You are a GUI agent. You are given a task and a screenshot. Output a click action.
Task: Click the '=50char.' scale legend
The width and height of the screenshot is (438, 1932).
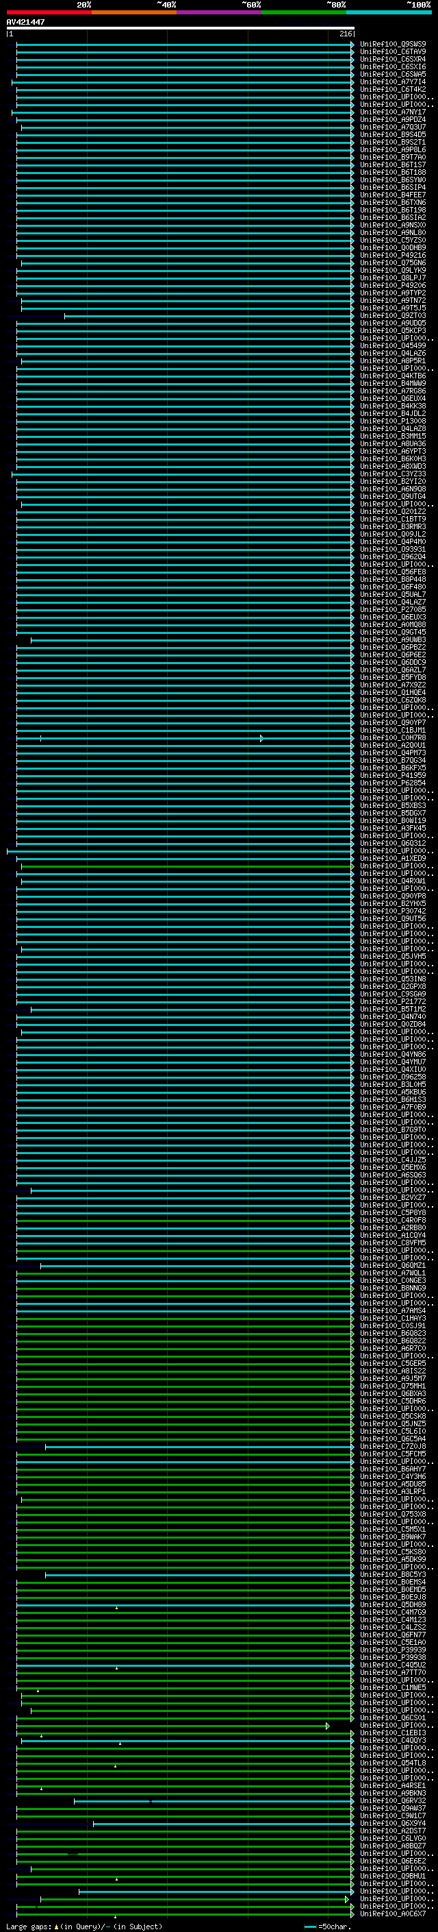(x=334, y=1927)
